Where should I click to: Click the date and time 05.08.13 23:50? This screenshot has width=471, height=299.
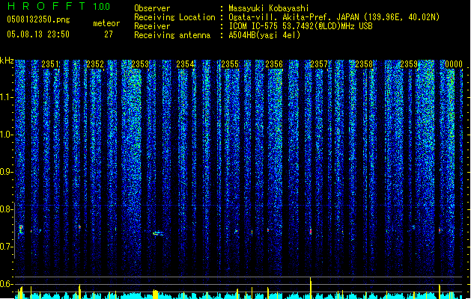pos(38,34)
